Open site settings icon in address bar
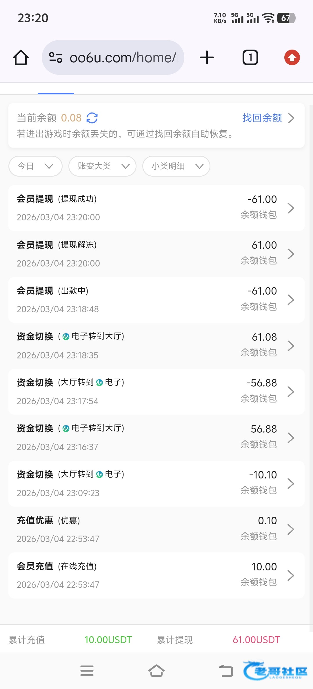 [55, 57]
